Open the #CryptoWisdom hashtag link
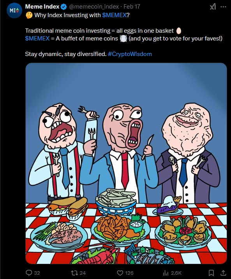231x279 pixels. click(130, 54)
